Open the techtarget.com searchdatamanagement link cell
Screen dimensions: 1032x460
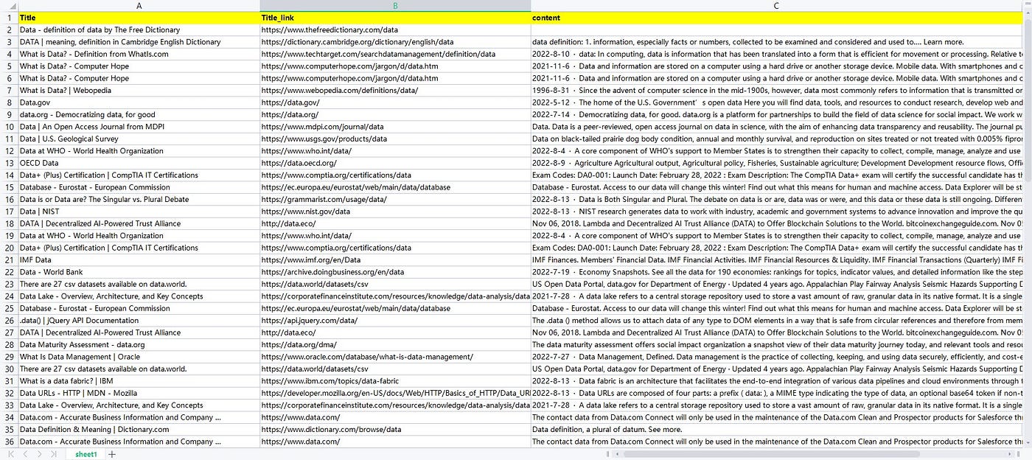(395, 54)
